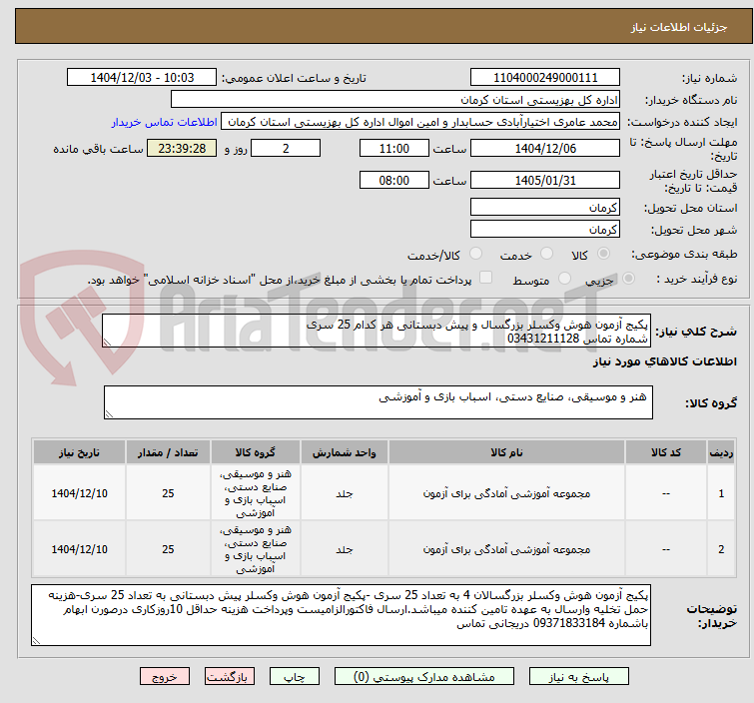Click row 1 item name مجموعه آموزشی

507,493
